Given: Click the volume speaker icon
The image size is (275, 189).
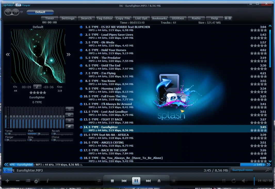Looking at the screenshot, I should pyautogui.click(x=244, y=181).
